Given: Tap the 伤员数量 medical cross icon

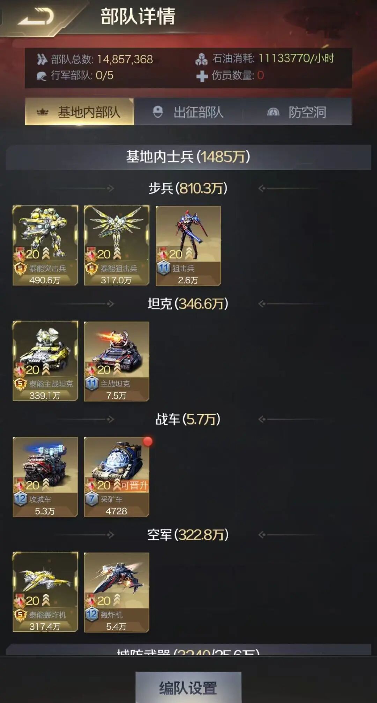Looking at the screenshot, I should pyautogui.click(x=202, y=76).
